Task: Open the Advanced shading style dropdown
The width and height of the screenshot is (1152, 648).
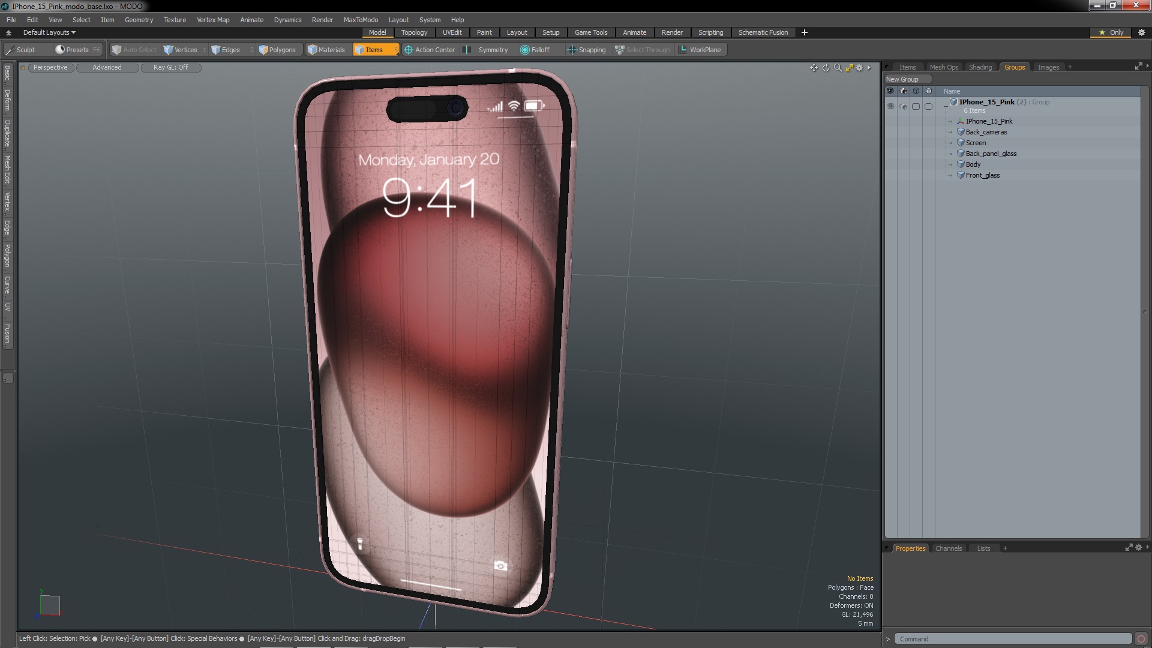Action: point(107,68)
